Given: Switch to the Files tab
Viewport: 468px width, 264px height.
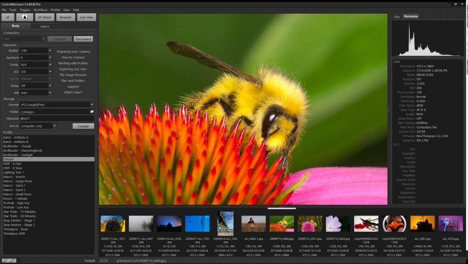Looking at the screenshot, I should pos(397,17).
